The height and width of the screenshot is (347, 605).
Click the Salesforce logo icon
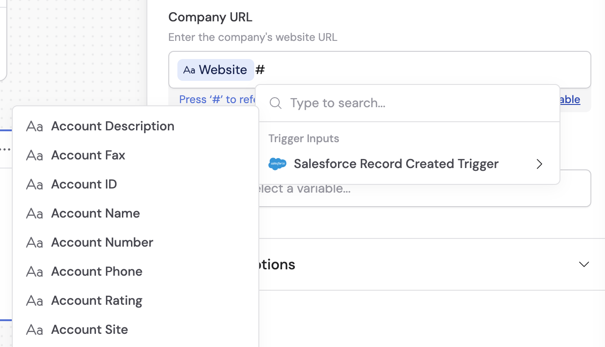point(277,164)
